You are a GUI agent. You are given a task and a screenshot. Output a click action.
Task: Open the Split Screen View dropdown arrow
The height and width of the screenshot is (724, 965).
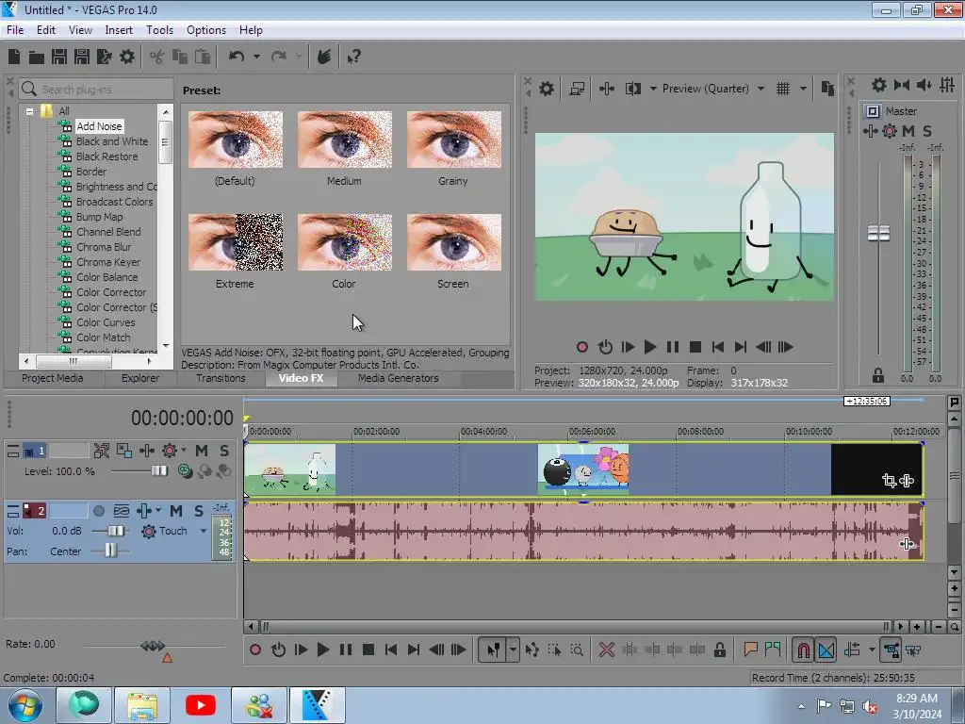(x=653, y=89)
